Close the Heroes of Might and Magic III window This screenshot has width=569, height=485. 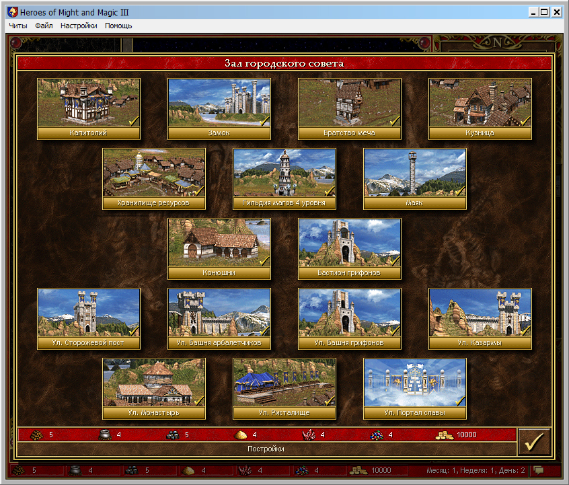click(x=557, y=12)
